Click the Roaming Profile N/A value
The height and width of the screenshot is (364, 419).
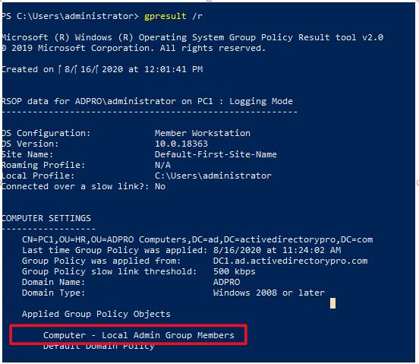tap(162, 165)
